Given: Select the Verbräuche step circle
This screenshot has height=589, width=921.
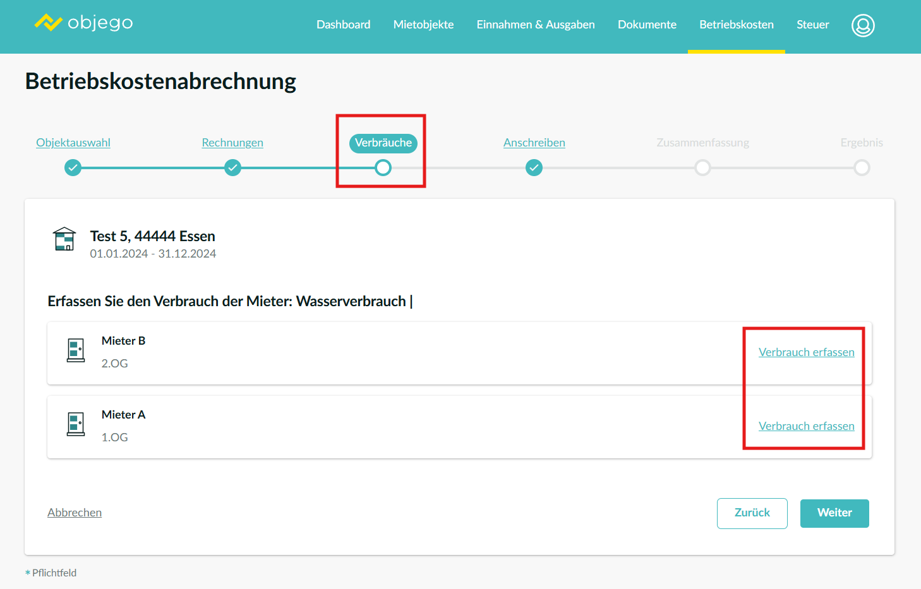Looking at the screenshot, I should tap(383, 168).
